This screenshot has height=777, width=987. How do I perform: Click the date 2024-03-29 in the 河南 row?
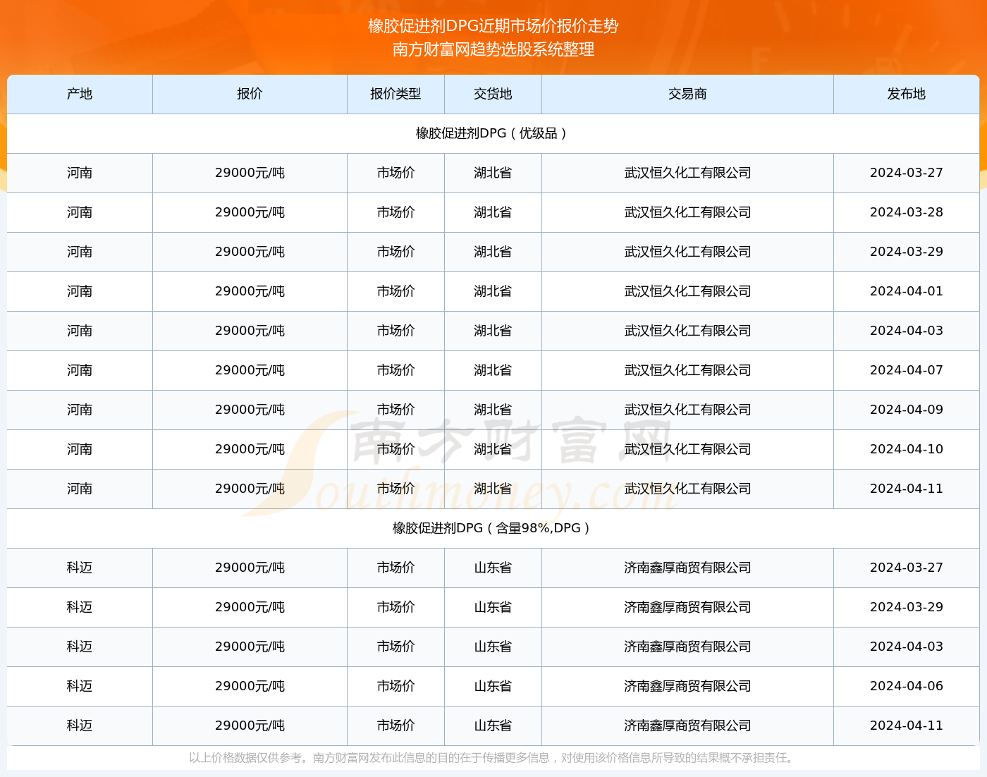(906, 252)
